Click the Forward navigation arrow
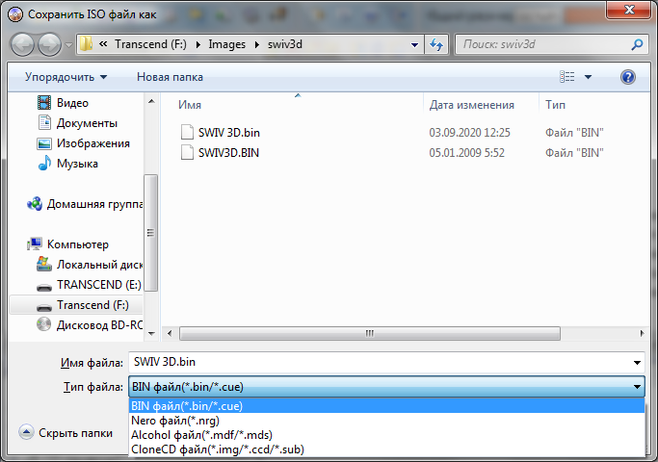658x462 pixels. pos(49,45)
